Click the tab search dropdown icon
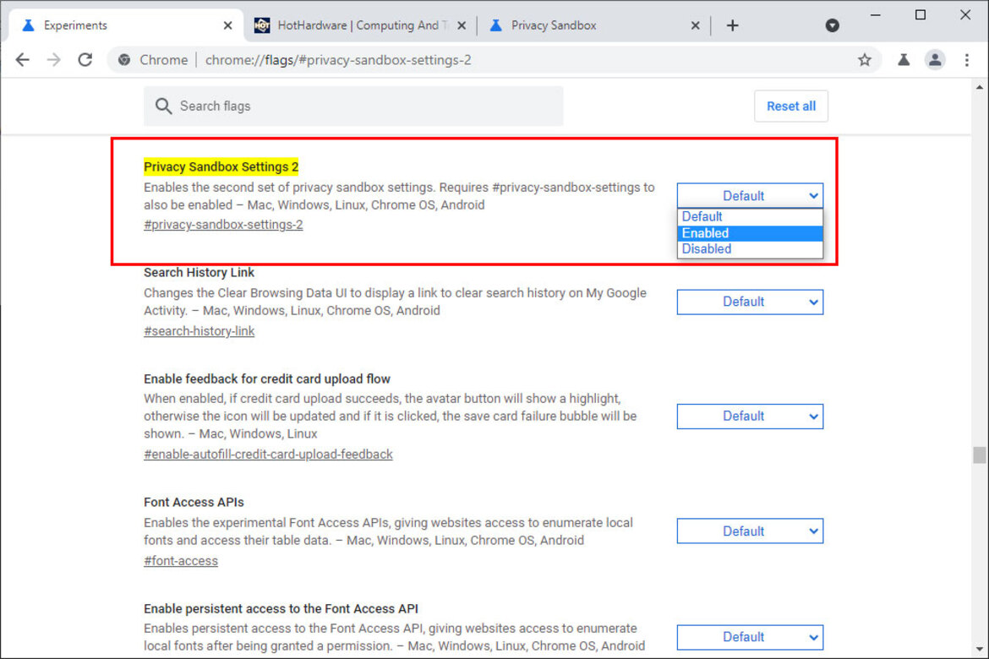 point(832,25)
